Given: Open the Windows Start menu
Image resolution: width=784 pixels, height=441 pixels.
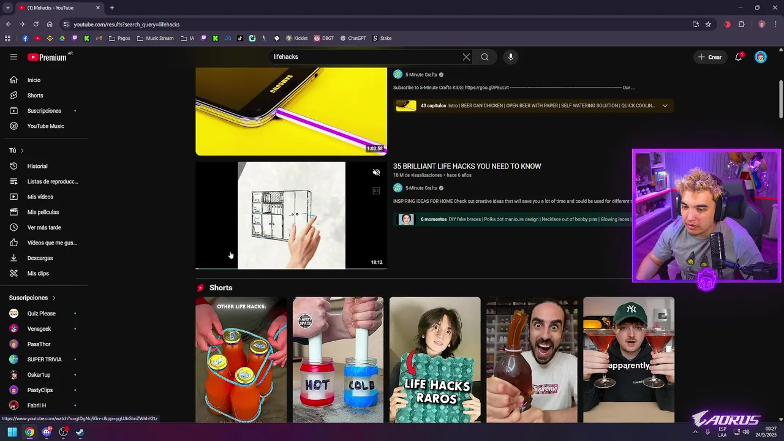Looking at the screenshot, I should 12,432.
